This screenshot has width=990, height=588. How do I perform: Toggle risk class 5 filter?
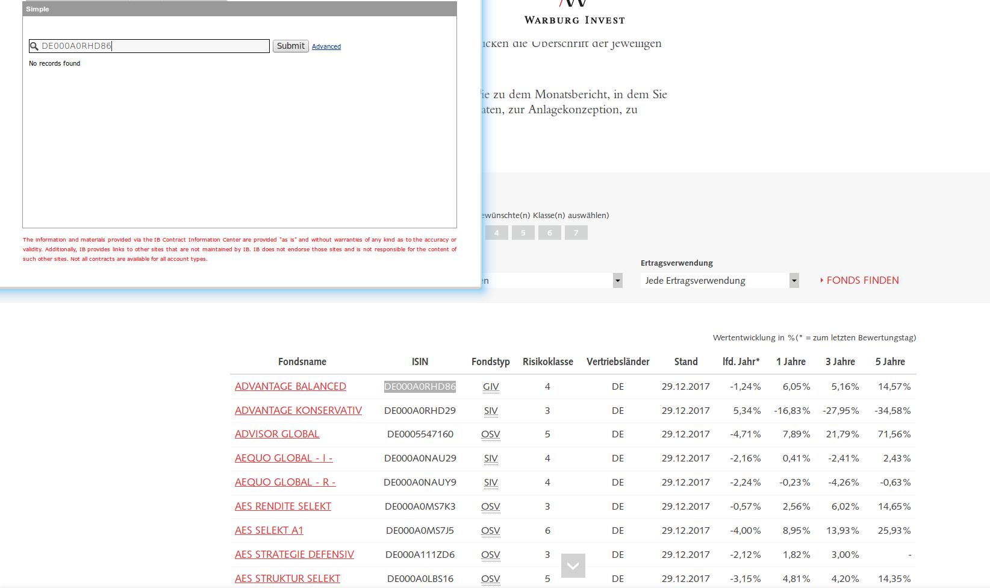pyautogui.click(x=523, y=233)
